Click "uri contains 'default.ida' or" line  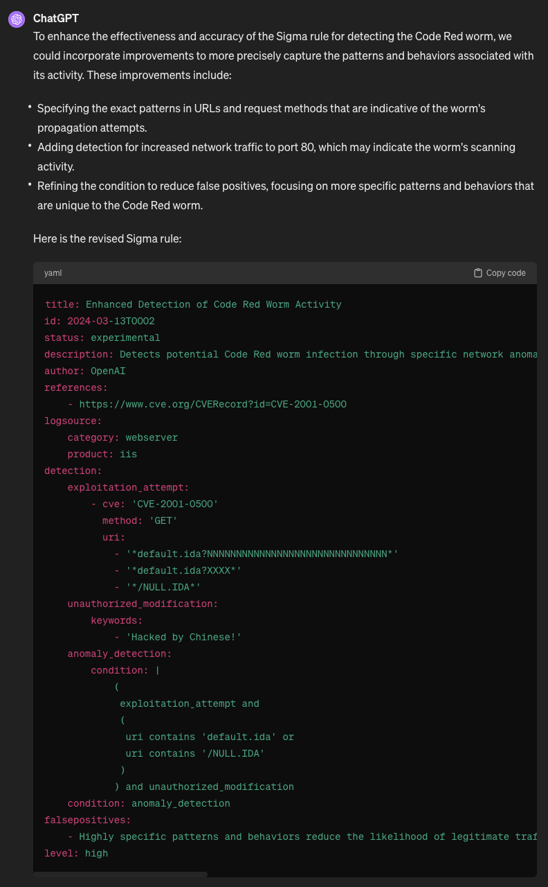210,737
